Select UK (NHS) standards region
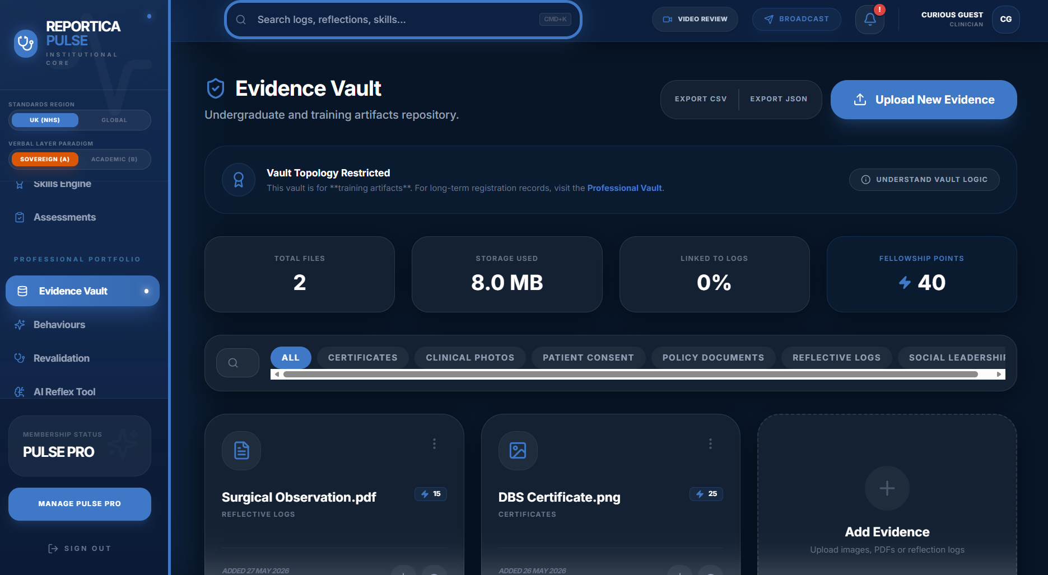 [x=45, y=120]
